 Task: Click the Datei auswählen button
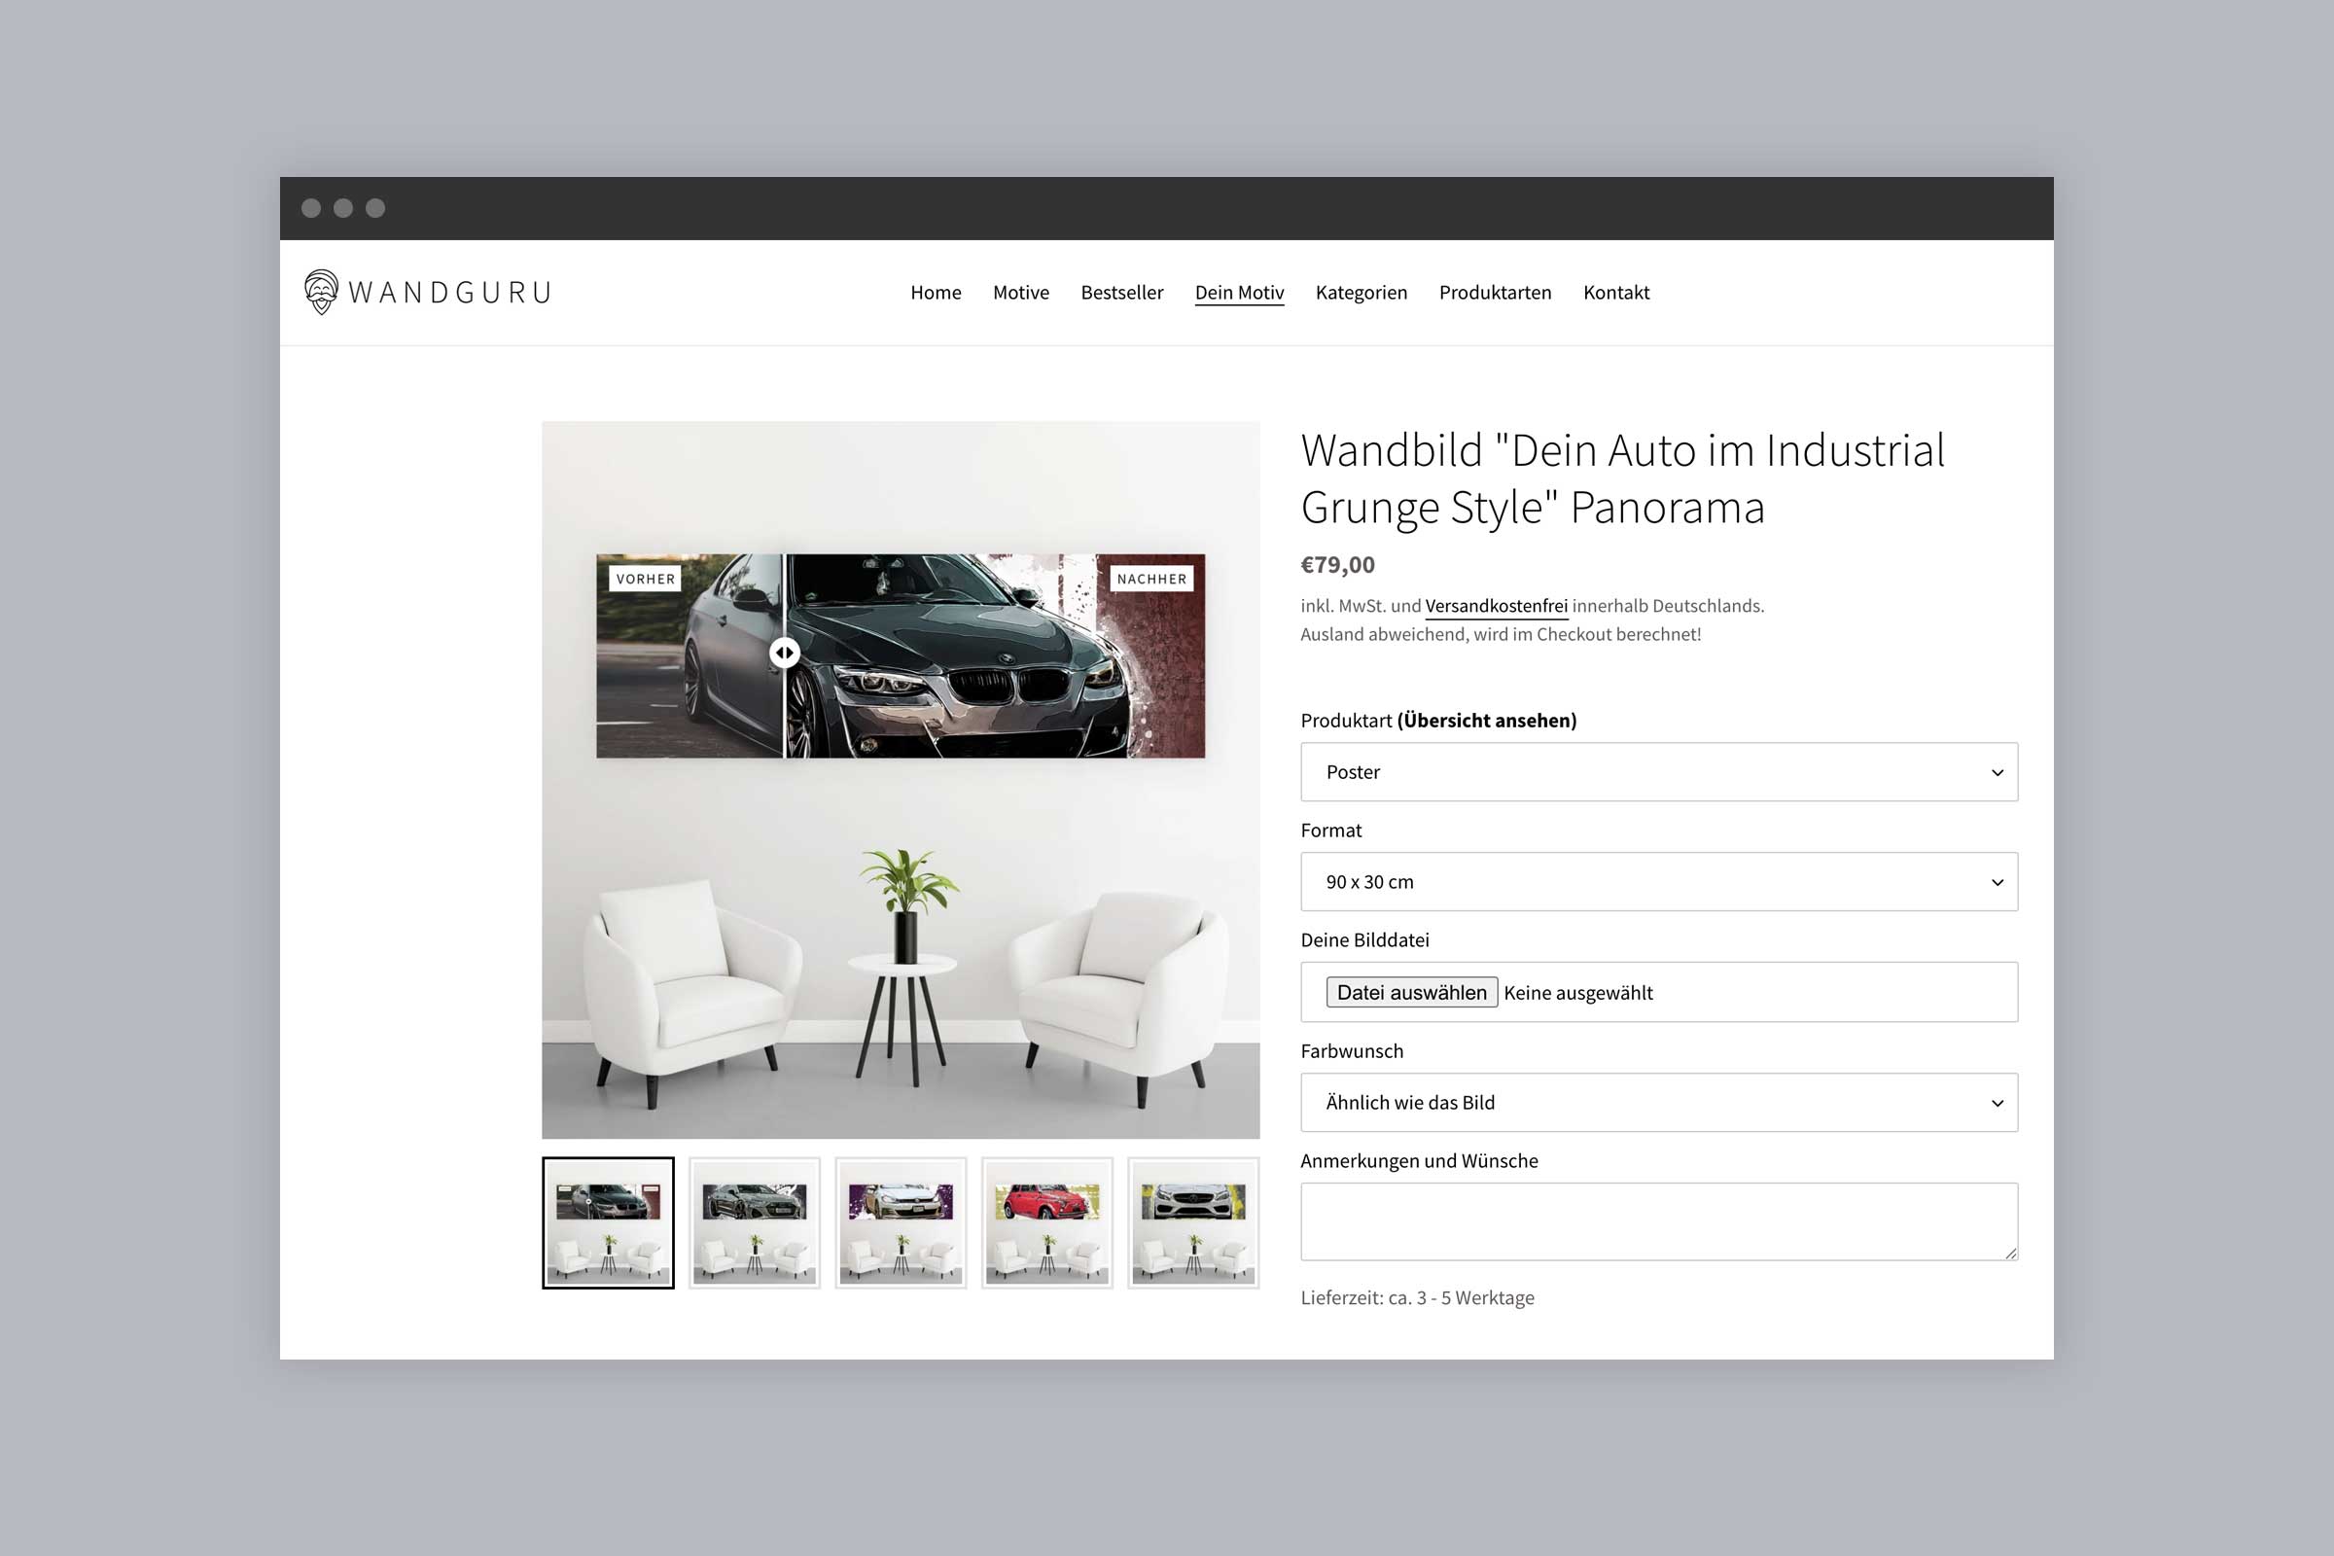1411,992
